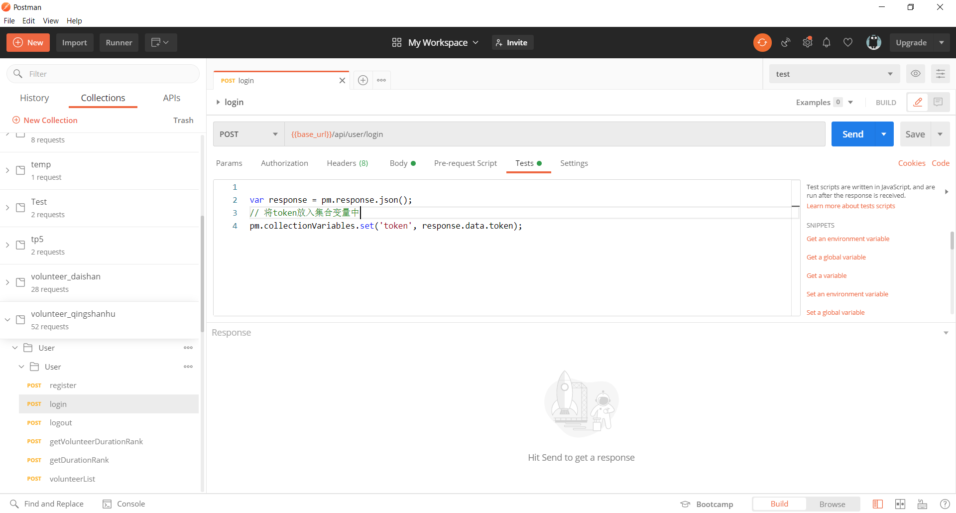Open the notifications bell
This screenshot has width=956, height=513.
click(x=827, y=42)
